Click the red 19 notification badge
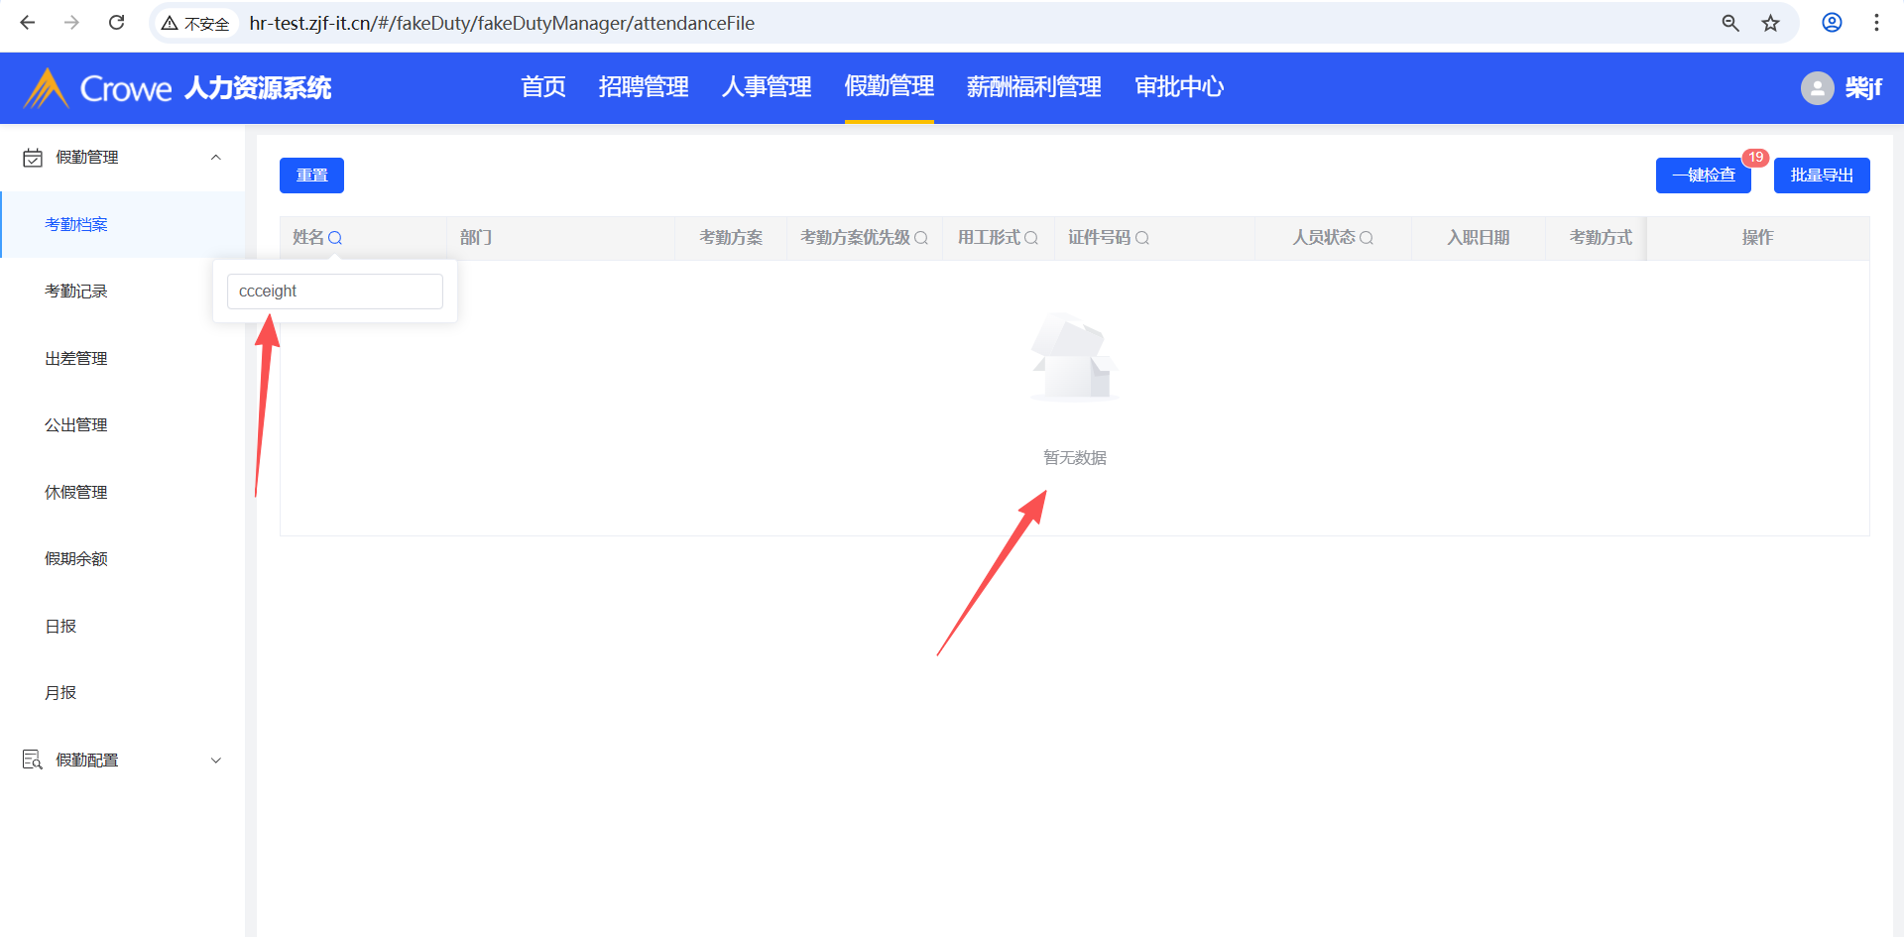Viewport: 1904px width, 937px height. [x=1755, y=157]
